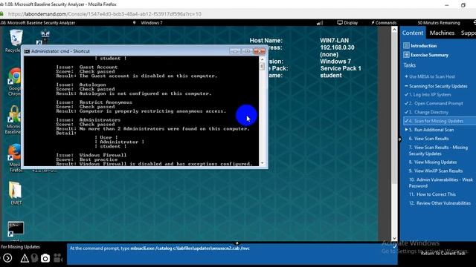Switch to the Machines tab
Viewport: 476px width, 267px height.
click(x=442, y=33)
